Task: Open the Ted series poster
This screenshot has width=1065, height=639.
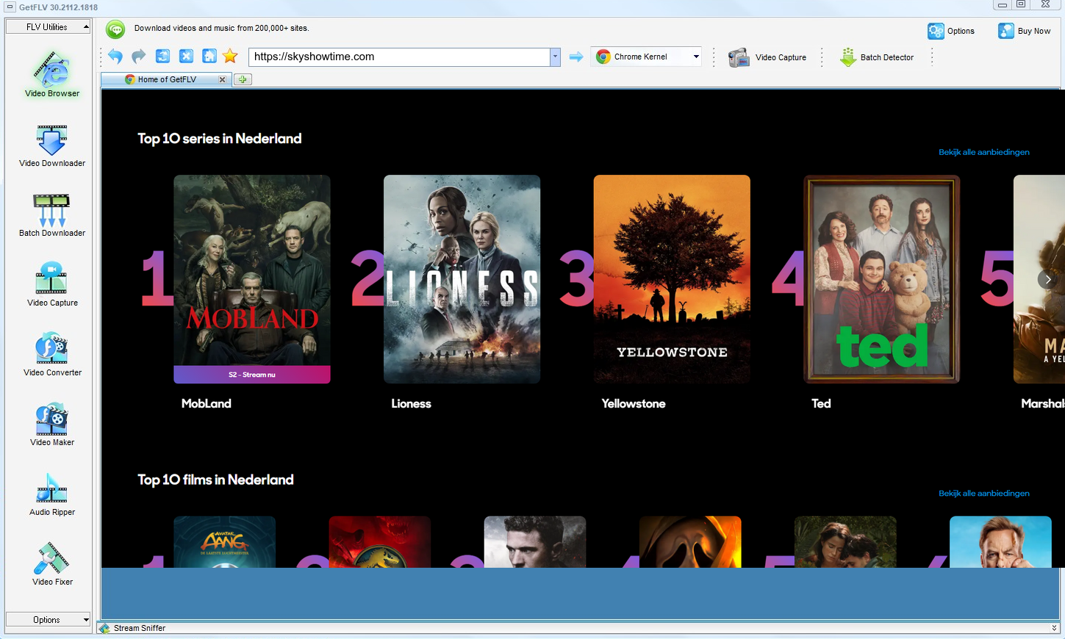Action: tap(882, 279)
